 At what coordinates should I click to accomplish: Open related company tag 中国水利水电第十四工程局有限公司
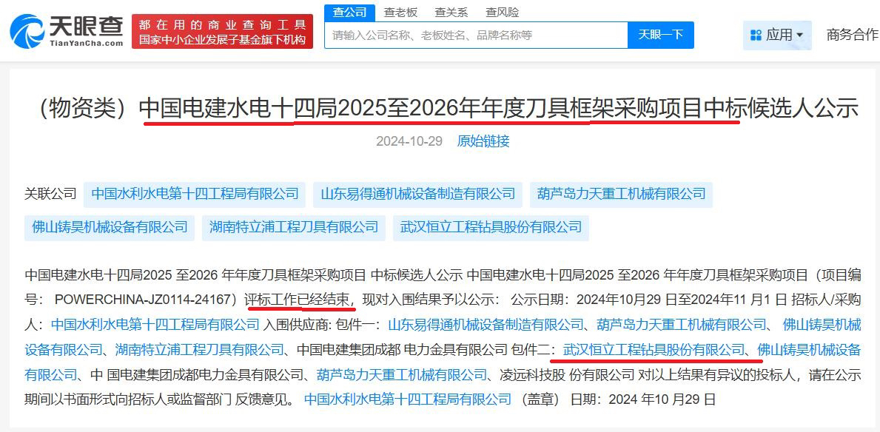[x=195, y=195]
